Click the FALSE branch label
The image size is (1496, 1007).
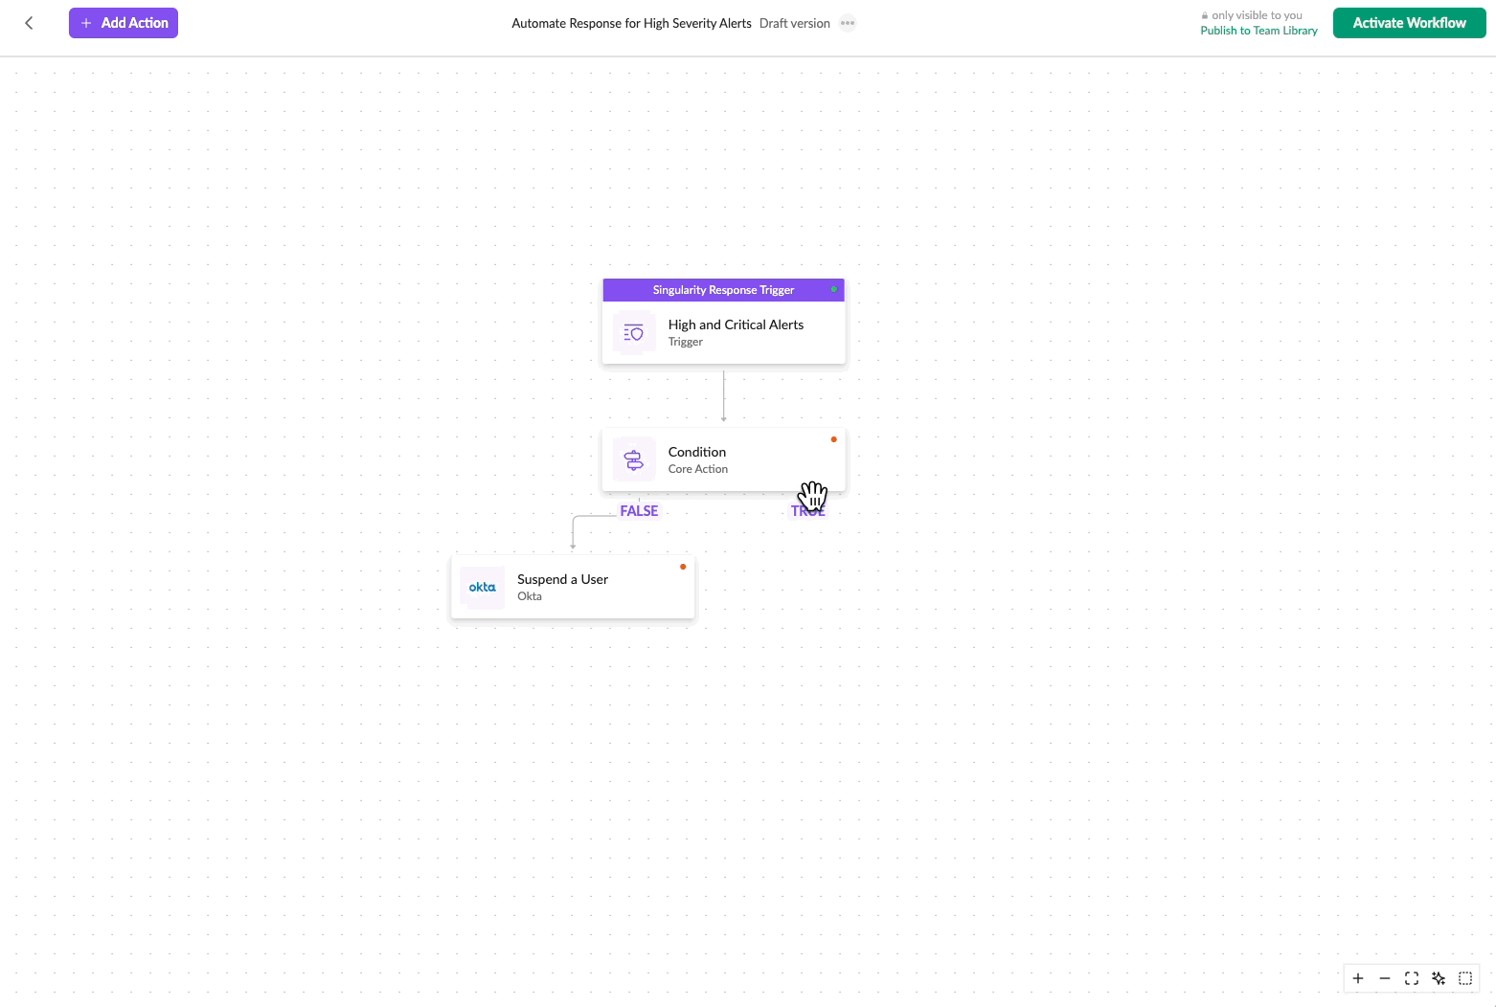point(639,511)
